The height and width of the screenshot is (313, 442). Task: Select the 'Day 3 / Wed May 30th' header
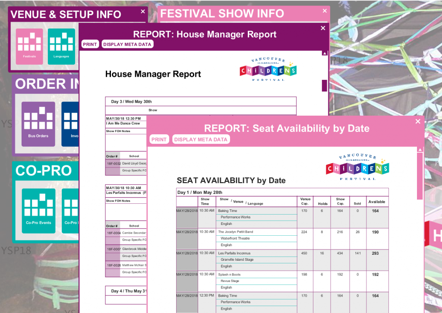131,101
